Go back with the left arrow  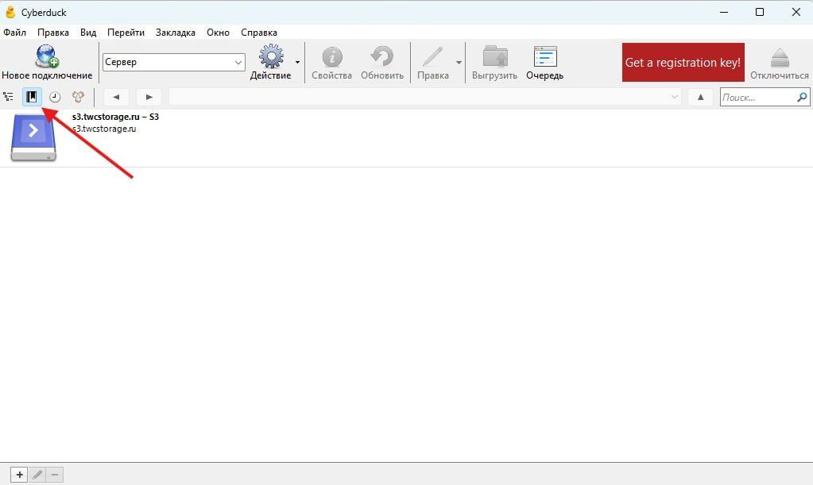[x=116, y=97]
